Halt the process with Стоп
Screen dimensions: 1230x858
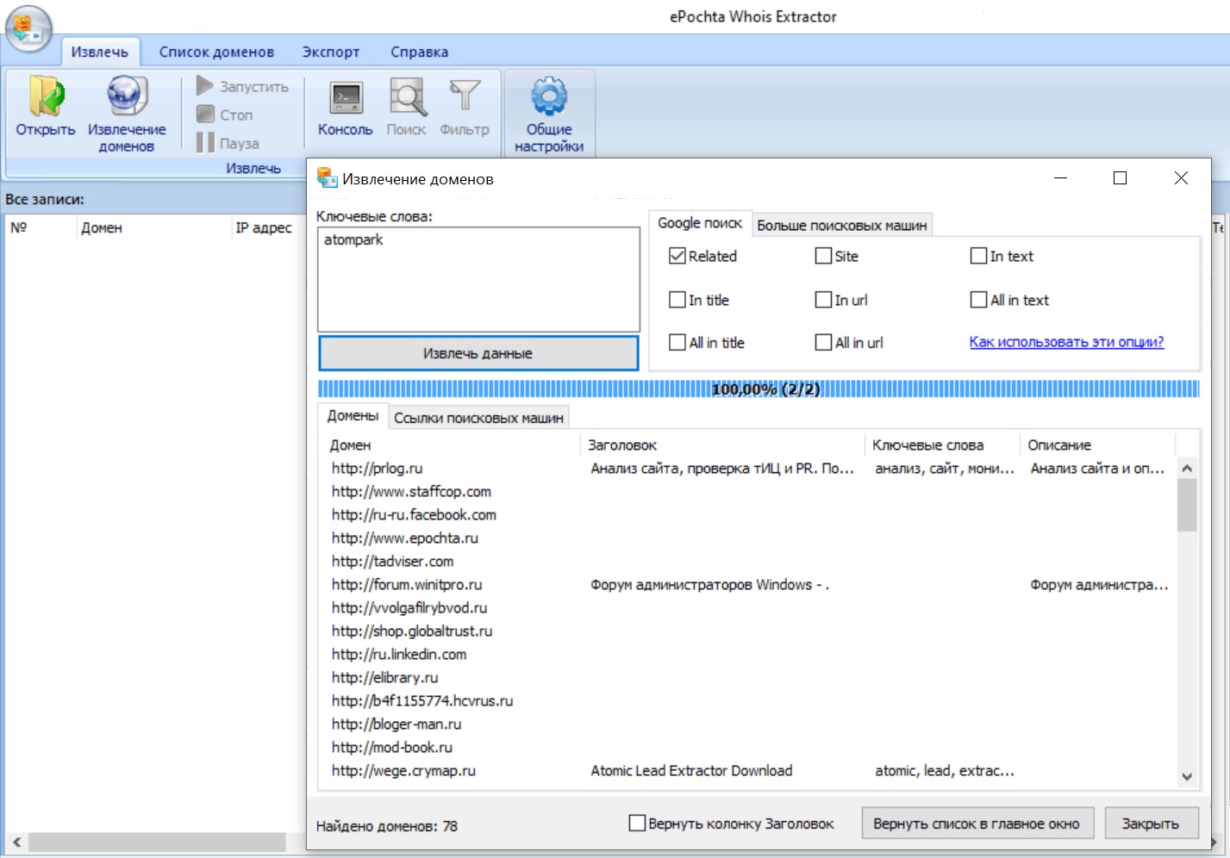pos(225,115)
